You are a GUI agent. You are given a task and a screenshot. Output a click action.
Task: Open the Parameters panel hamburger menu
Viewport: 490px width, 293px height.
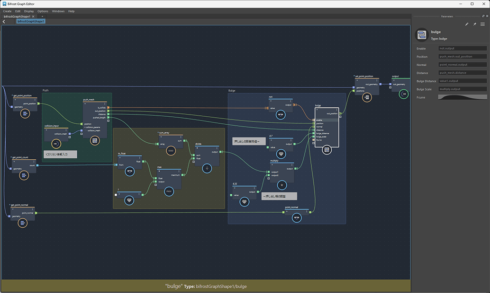click(x=482, y=24)
